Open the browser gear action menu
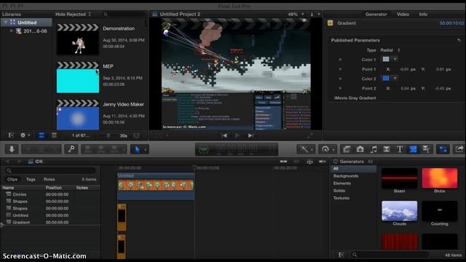 pyautogui.click(x=24, y=135)
